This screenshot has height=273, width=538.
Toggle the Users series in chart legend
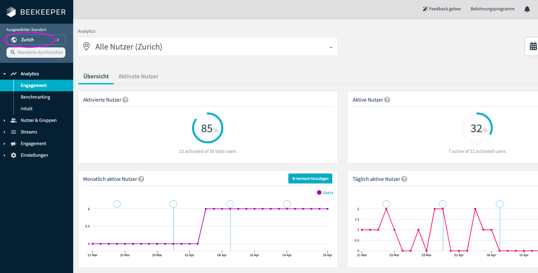[325, 192]
